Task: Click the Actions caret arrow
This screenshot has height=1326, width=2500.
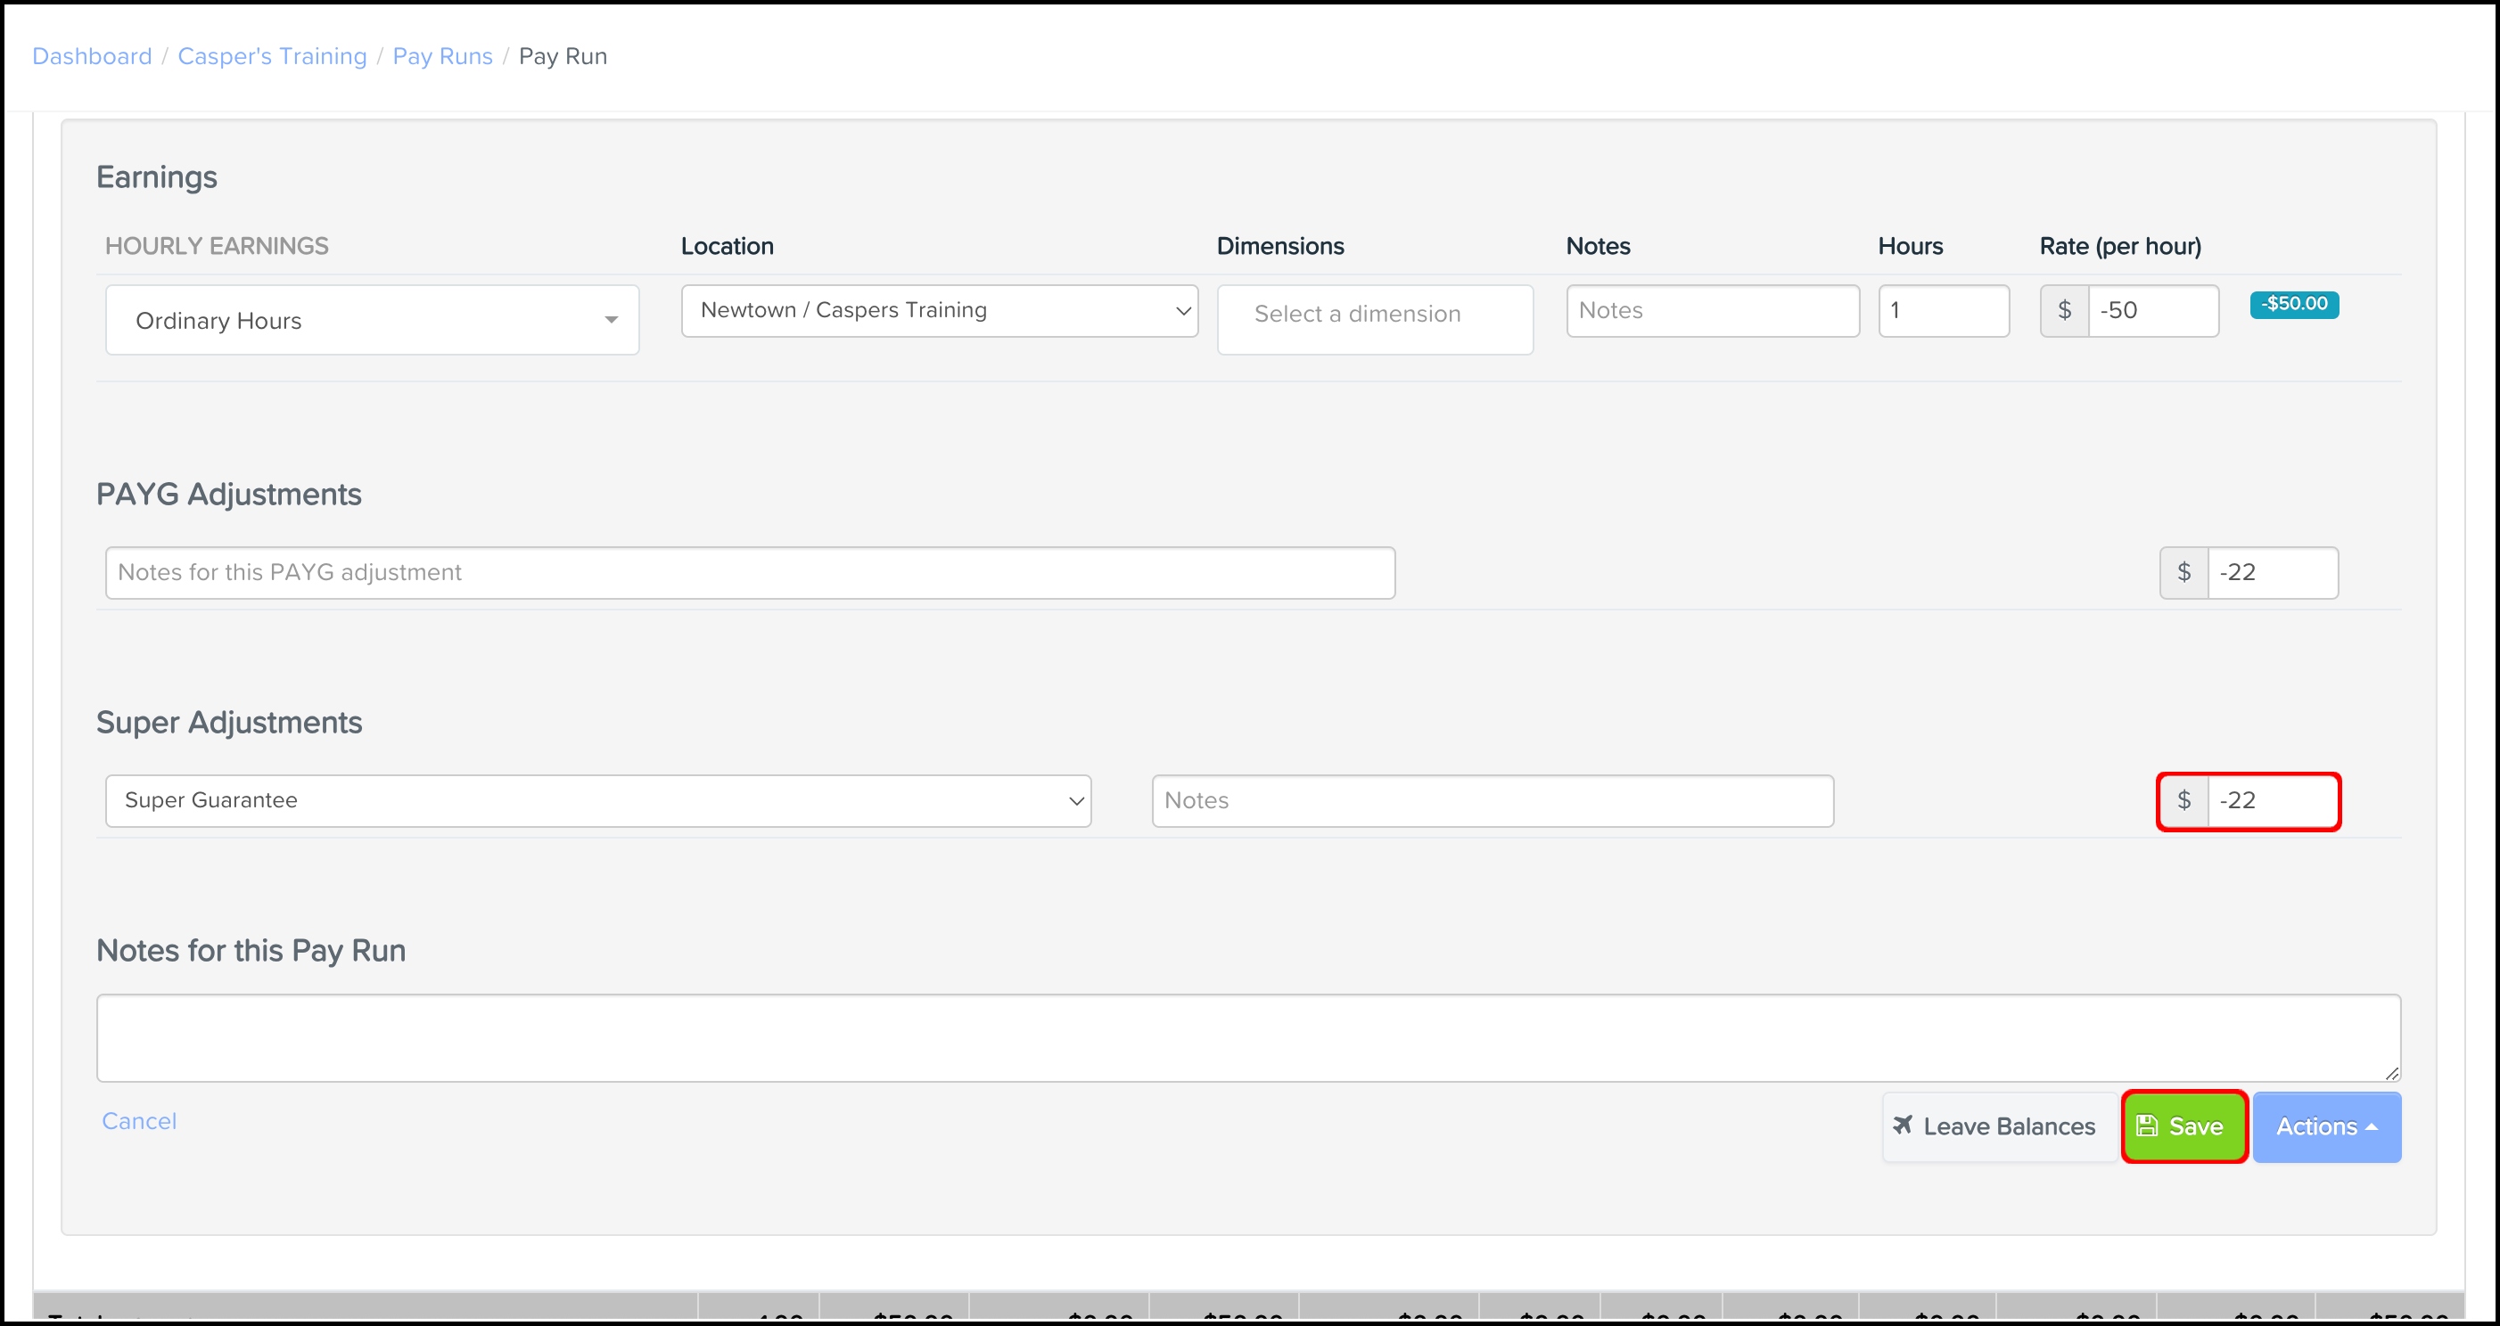Action: click(2372, 1127)
